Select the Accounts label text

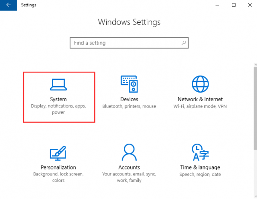click(x=129, y=167)
